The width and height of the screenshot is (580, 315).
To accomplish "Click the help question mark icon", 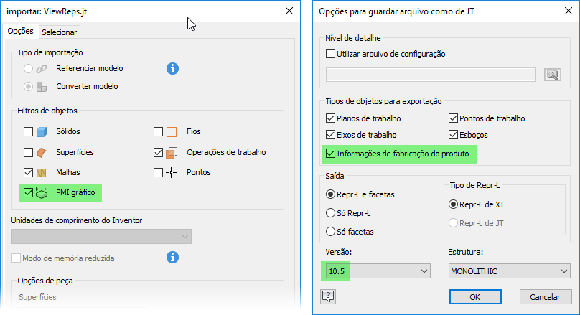I will pyautogui.click(x=329, y=296).
